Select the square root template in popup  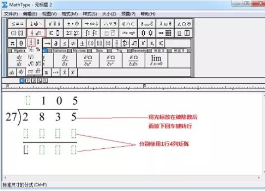pyautogui.click(x=31, y=64)
